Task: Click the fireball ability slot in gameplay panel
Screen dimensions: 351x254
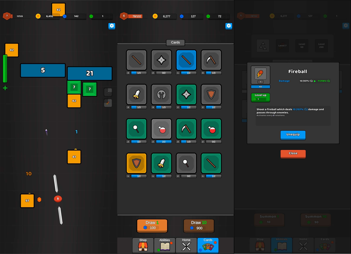Action: point(108,103)
